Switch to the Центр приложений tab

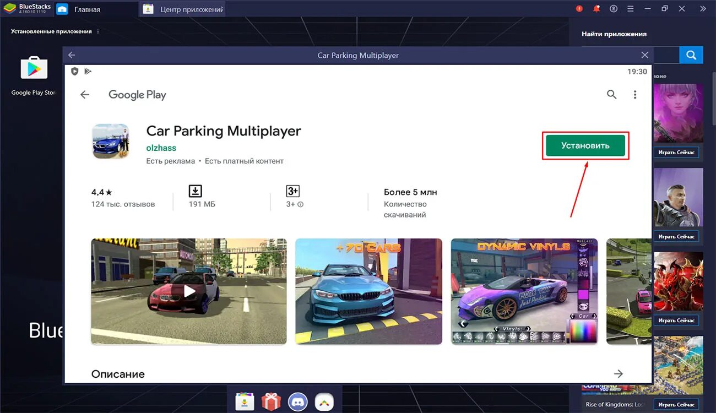[x=182, y=9]
